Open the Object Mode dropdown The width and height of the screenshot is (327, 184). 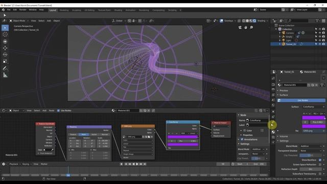pos(19,21)
